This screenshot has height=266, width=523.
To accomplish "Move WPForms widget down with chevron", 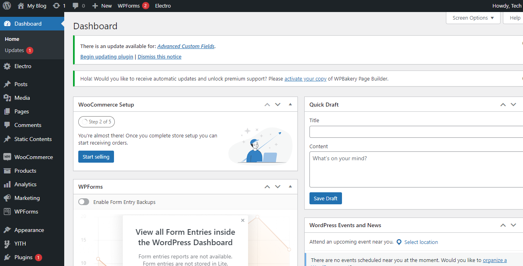I will coord(277,187).
